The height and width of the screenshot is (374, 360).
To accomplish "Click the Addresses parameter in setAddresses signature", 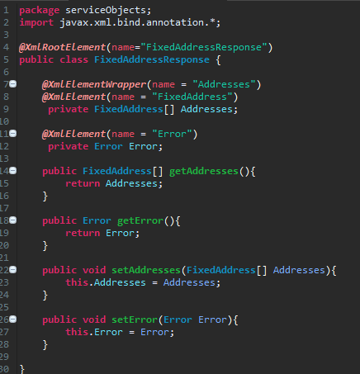I will (x=299, y=270).
